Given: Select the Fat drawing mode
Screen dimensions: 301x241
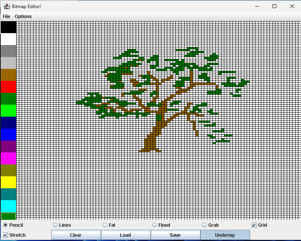Looking at the screenshot, I should point(109,225).
